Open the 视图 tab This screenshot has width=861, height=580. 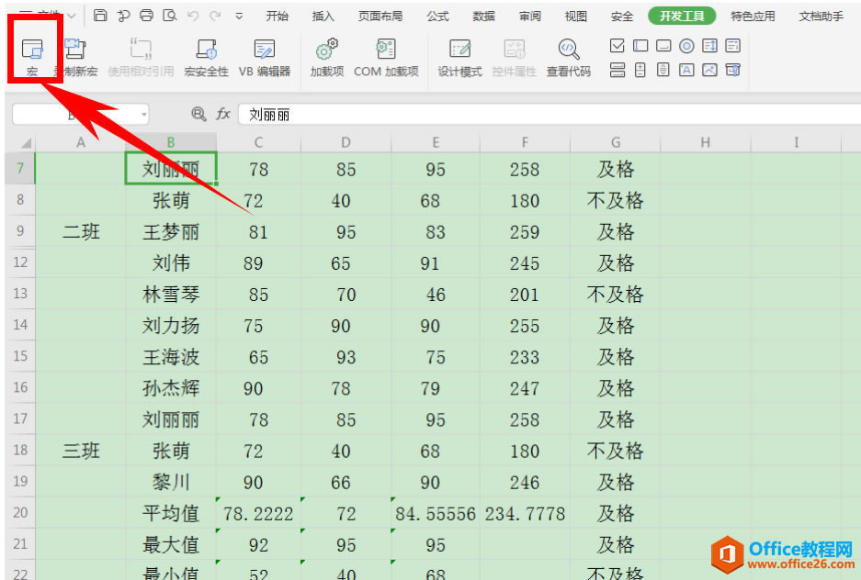tap(576, 16)
